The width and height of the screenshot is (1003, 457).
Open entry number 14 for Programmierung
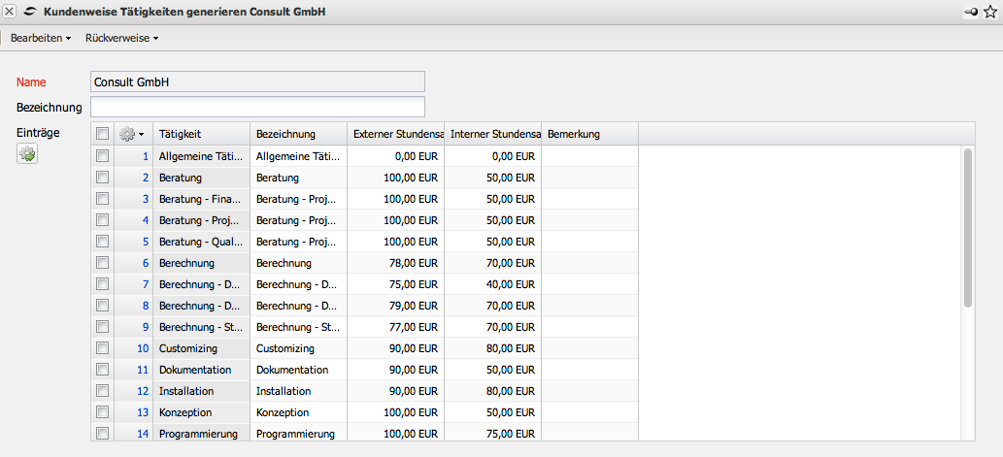(x=143, y=434)
